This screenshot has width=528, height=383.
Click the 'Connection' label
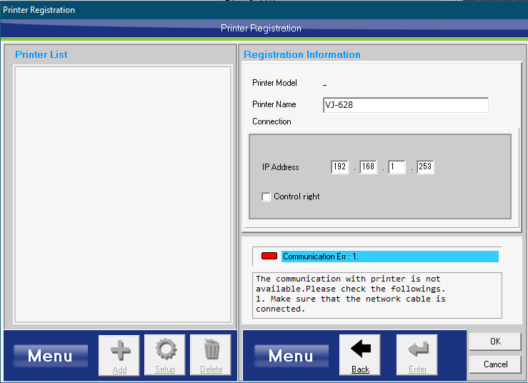pyautogui.click(x=272, y=121)
